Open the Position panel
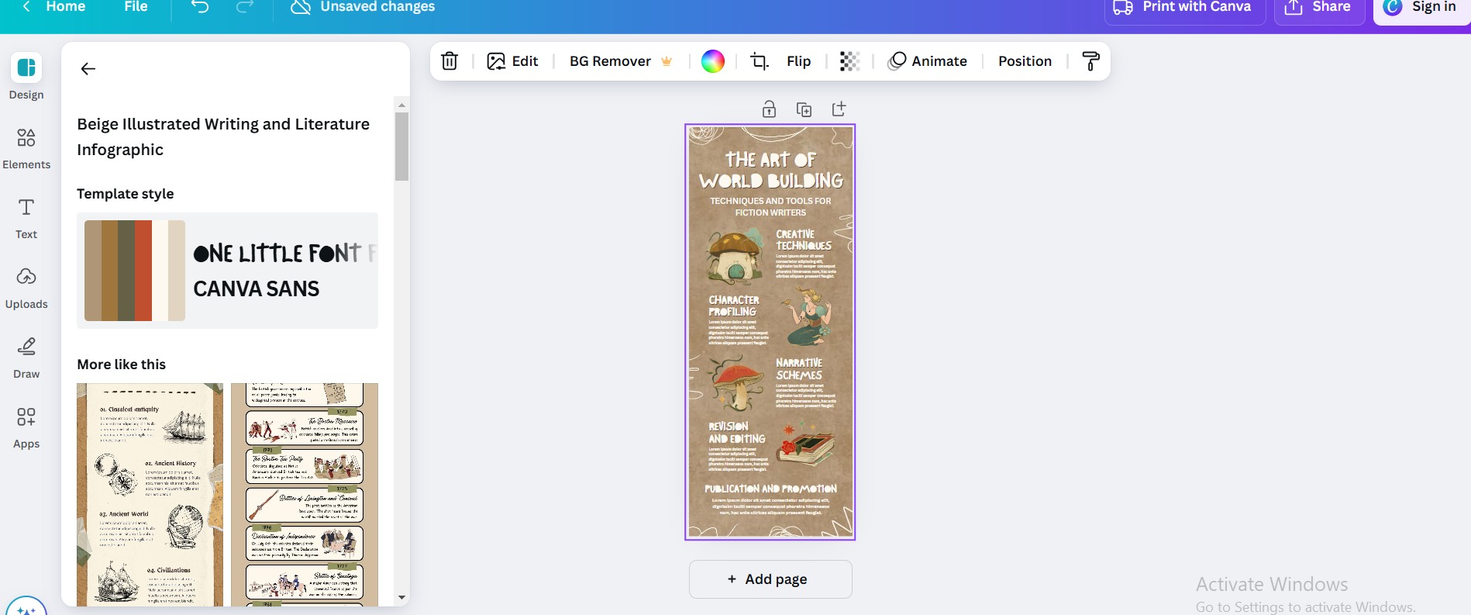Viewport: 1471px width, 615px height. [1025, 61]
